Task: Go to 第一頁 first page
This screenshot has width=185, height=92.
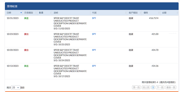Action: point(136,87)
